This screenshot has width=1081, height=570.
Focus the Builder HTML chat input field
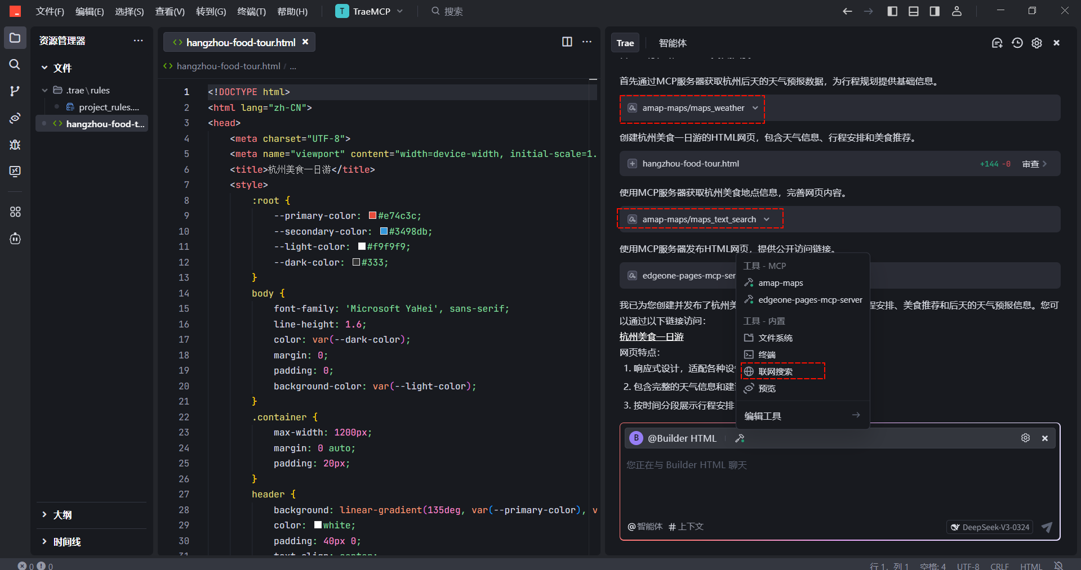[840, 484]
